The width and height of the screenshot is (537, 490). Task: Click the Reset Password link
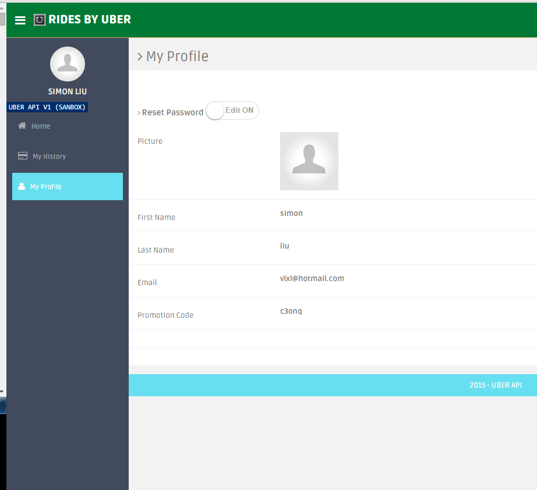click(172, 112)
